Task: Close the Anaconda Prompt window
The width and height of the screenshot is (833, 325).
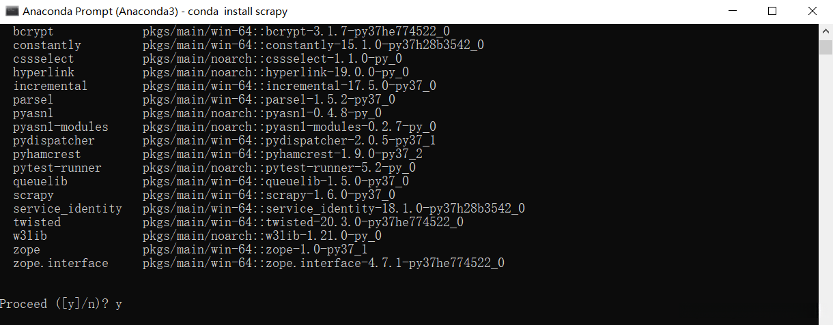Action: (x=811, y=11)
